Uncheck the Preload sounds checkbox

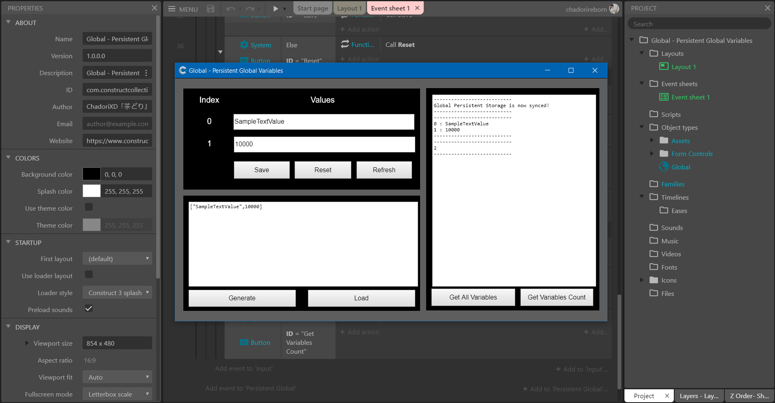89,308
